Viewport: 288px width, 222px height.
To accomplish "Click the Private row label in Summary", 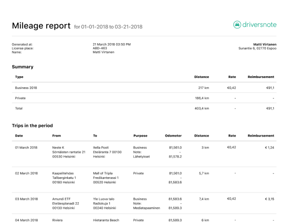I will [20, 98].
